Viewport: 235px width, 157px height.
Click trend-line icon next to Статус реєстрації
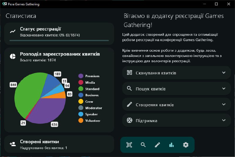(13, 31)
